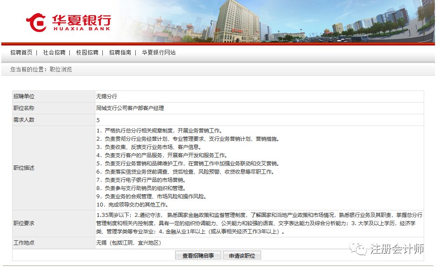
Task: Click the Huaxia Bank logo
Action: tap(68, 23)
